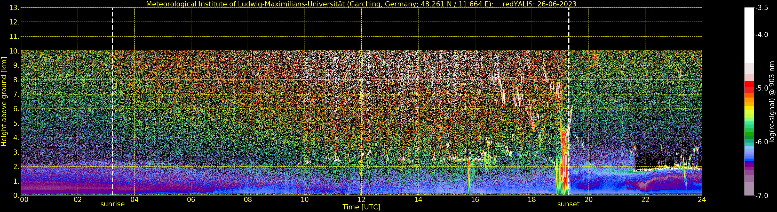Click the height tick label '13.'
This screenshot has height=212, width=777.
14,8
